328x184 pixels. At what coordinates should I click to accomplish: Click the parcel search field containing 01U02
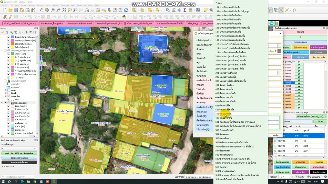(298, 121)
